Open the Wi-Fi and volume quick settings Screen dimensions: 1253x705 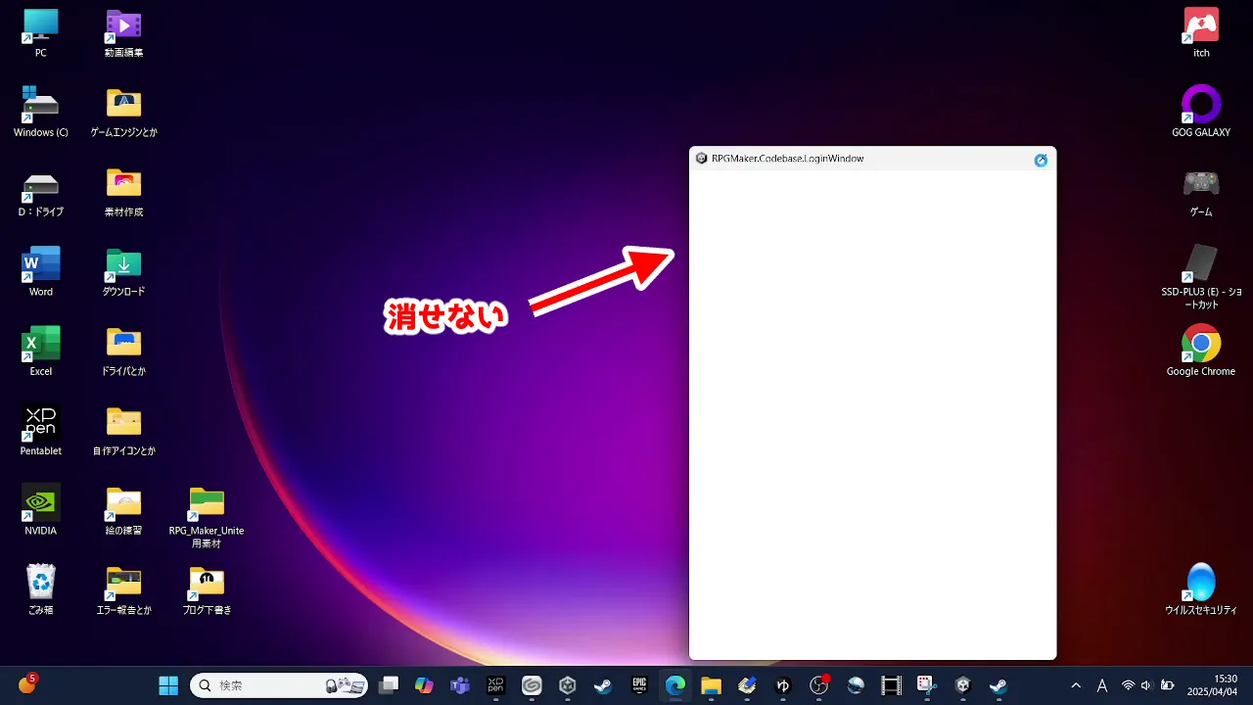[1136, 685]
